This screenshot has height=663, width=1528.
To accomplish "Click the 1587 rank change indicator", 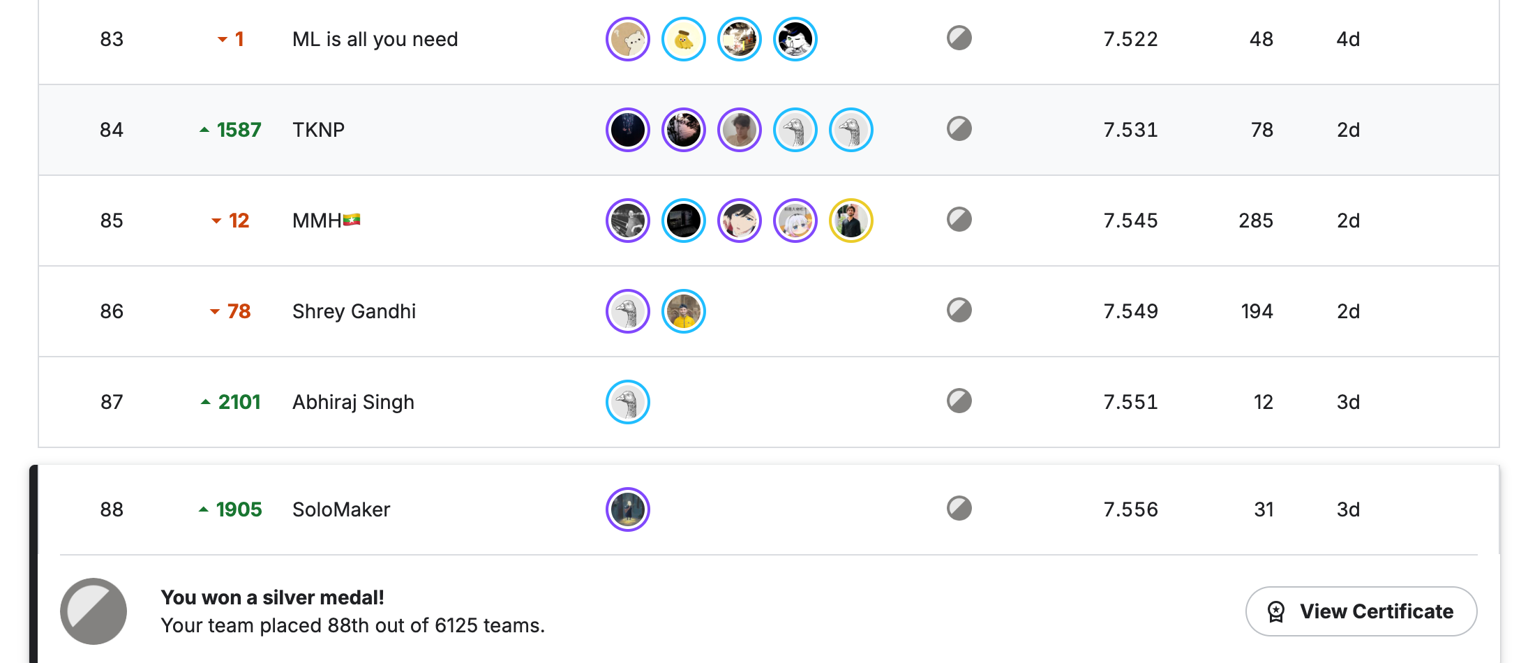I will point(230,130).
